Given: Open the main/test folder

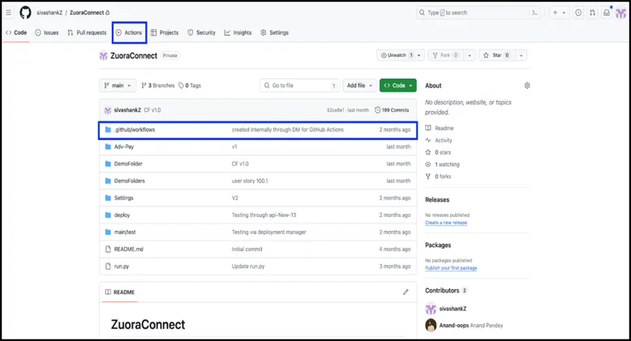Looking at the screenshot, I should point(125,232).
